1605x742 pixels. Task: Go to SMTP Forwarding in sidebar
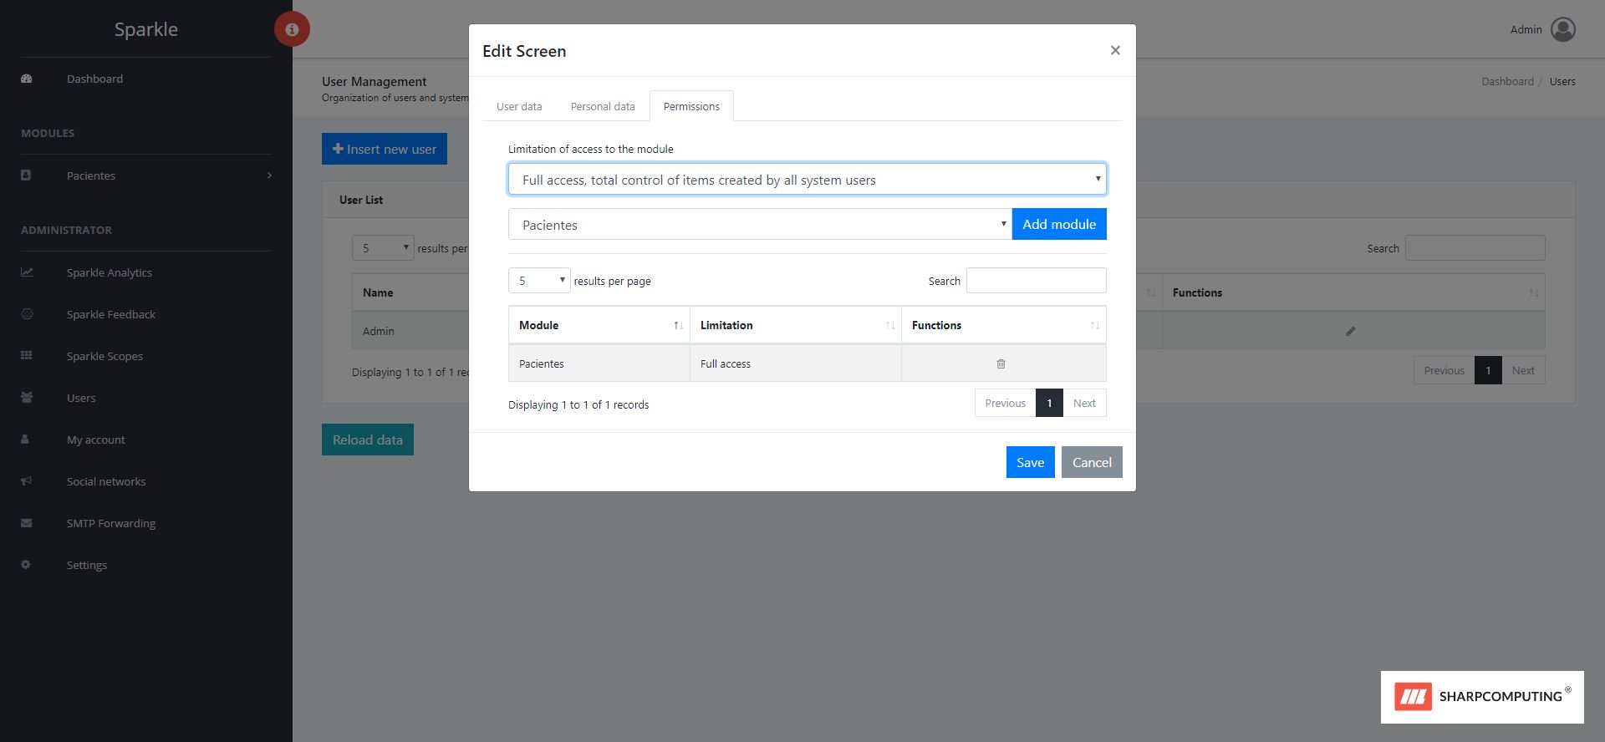coord(111,523)
